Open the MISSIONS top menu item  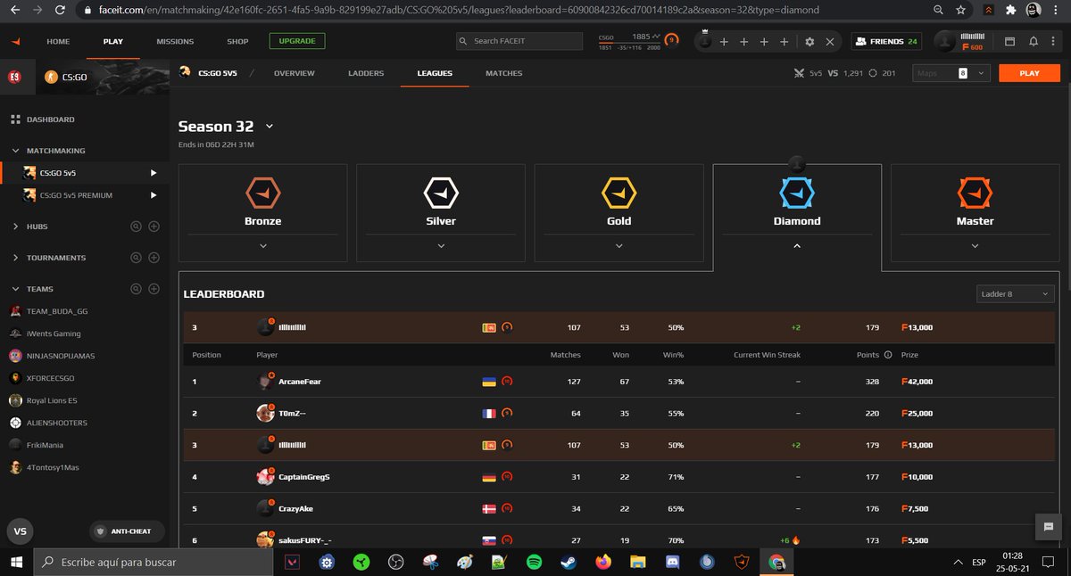coord(175,41)
